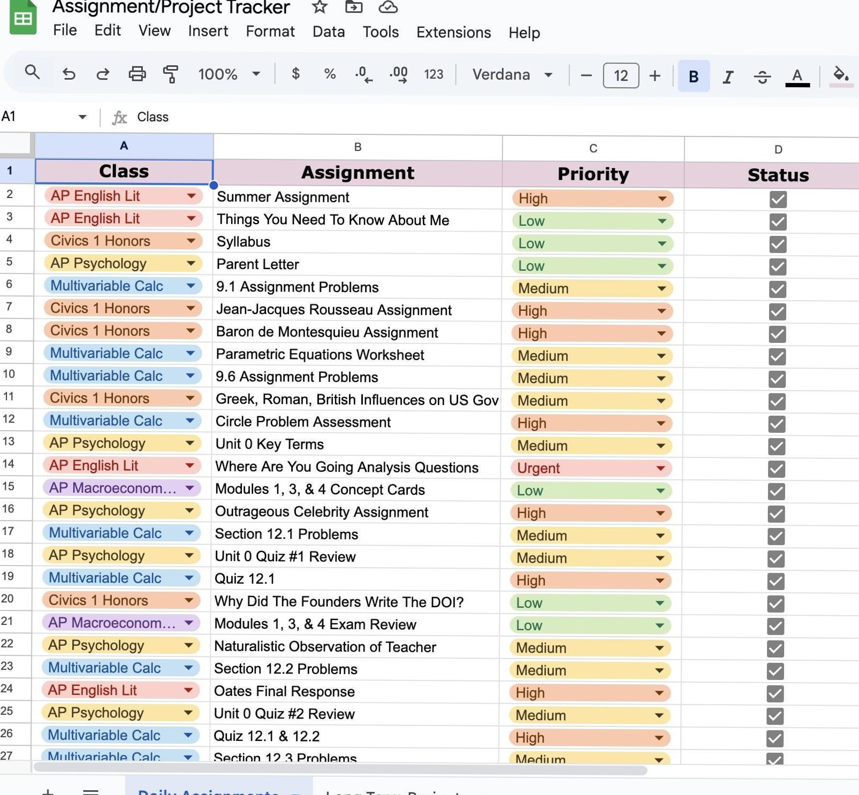
Task: Apply strikethrough formatting
Action: coord(762,77)
